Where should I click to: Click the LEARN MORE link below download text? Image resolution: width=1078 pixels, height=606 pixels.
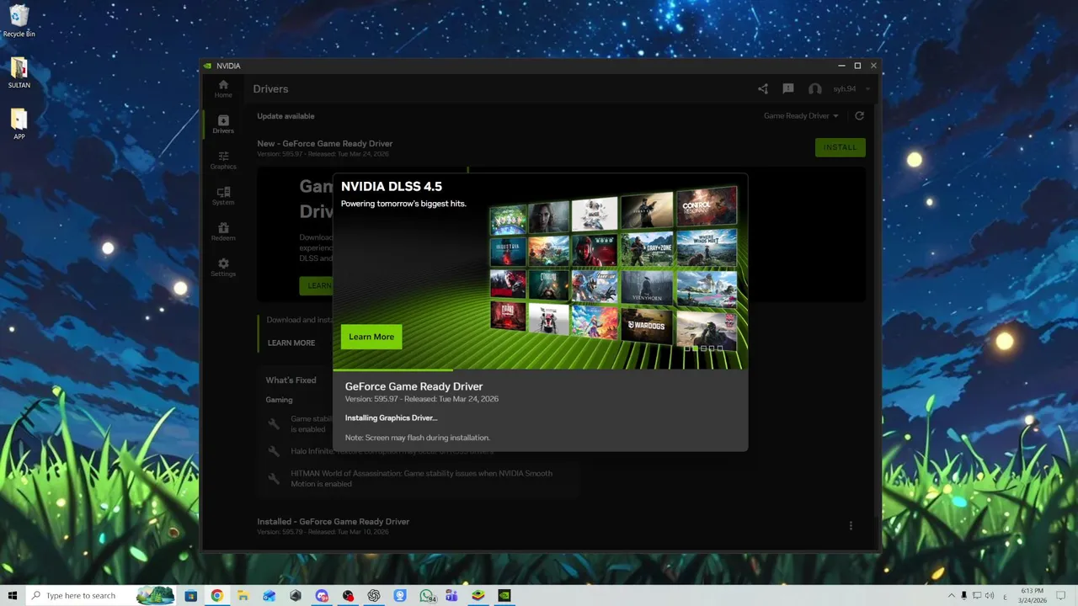pyautogui.click(x=291, y=343)
